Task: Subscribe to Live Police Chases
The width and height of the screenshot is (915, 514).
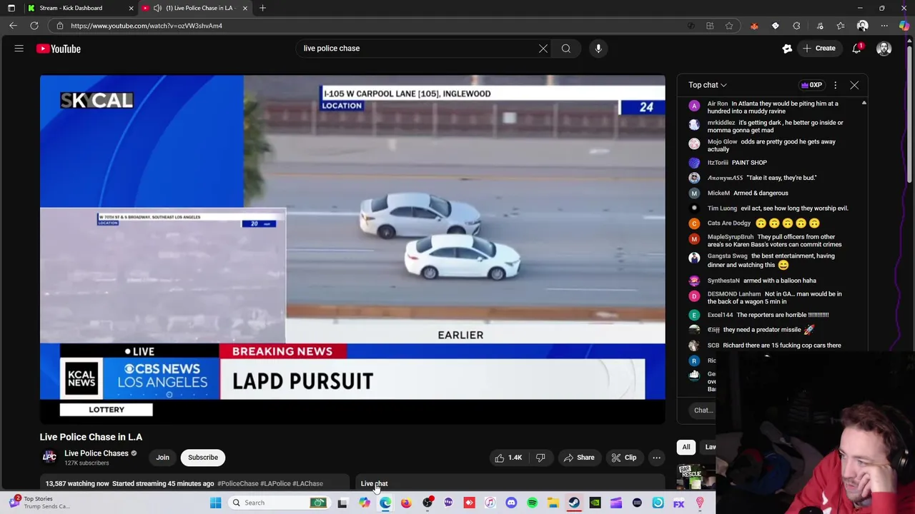Action: click(x=203, y=458)
